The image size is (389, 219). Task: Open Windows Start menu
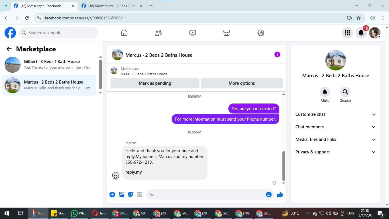(7, 213)
